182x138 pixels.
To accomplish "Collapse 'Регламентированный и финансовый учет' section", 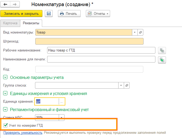I will click(5, 110).
